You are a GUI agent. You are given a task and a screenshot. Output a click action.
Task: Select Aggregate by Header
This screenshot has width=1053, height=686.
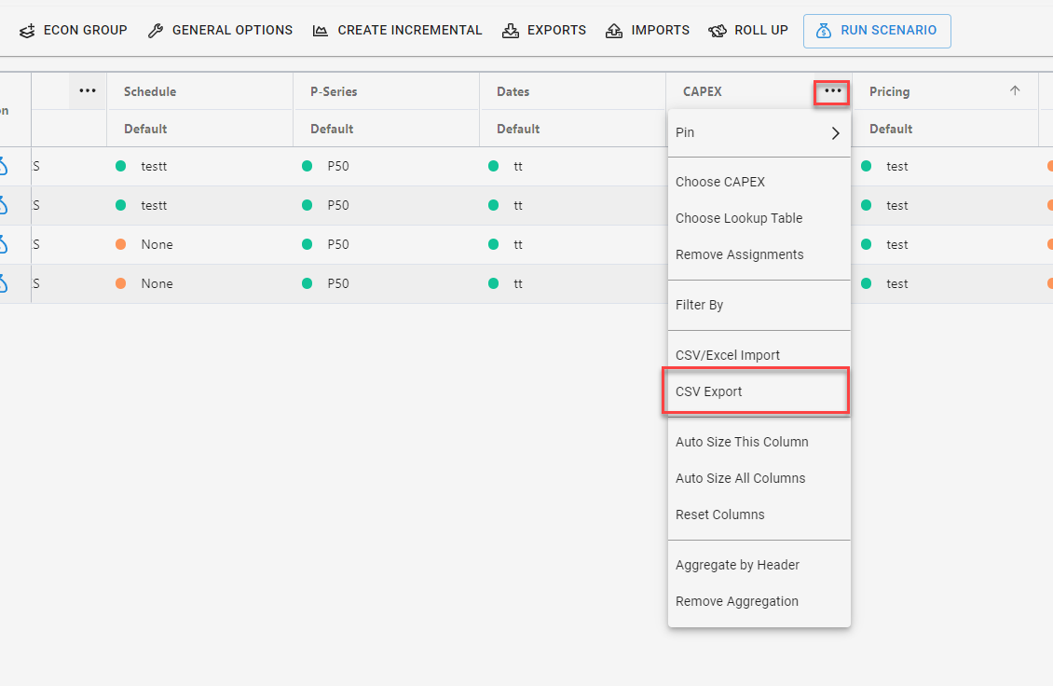click(759, 565)
